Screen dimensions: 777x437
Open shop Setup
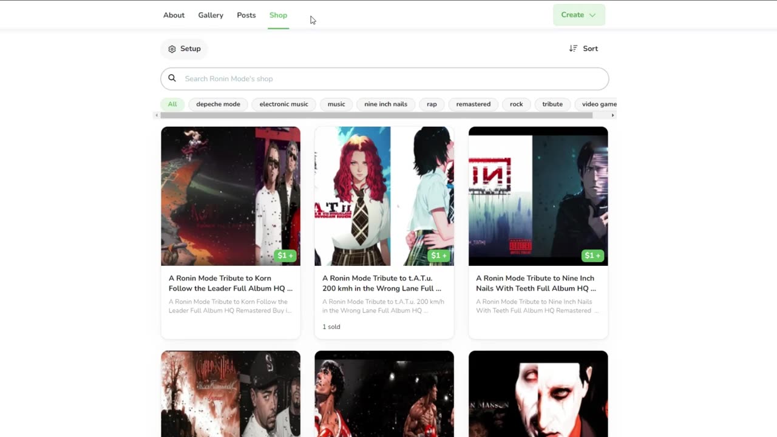[184, 49]
